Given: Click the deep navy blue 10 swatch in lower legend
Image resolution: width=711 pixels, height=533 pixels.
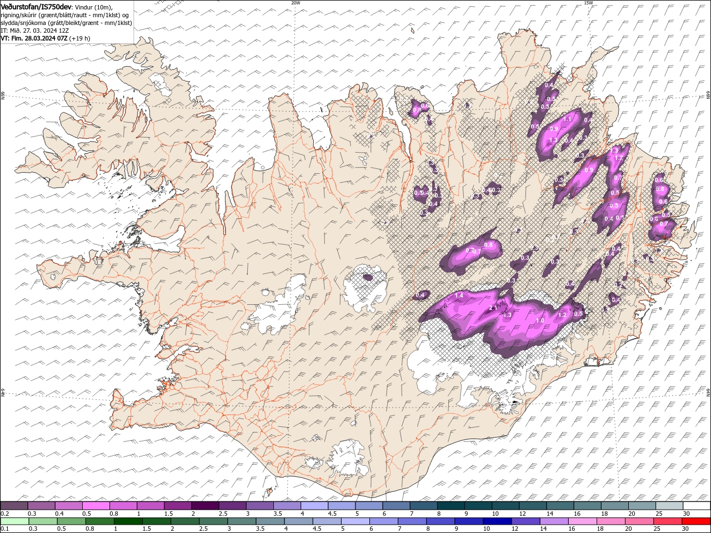Looking at the screenshot, I should [x=497, y=521].
